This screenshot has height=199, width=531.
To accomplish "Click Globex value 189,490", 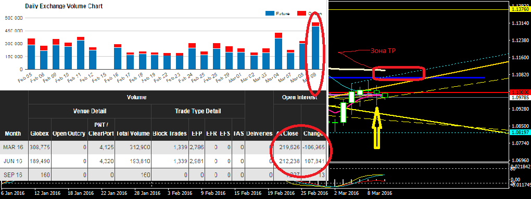I will click(x=40, y=161).
